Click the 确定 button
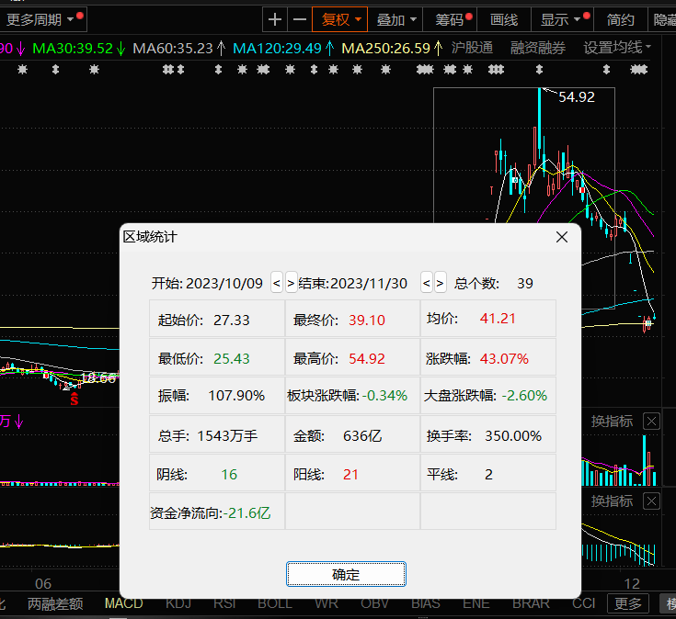Screen dimensions: 676x619 [346, 574]
